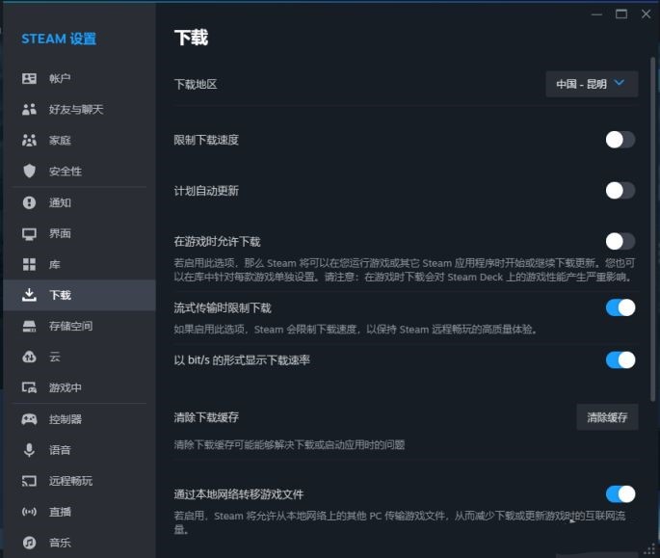
Task: Click the 清除缓存 button
Action: coord(607,417)
